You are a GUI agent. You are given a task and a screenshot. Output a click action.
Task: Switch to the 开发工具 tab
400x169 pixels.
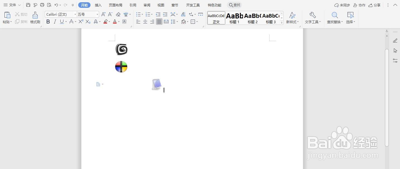coord(193,5)
